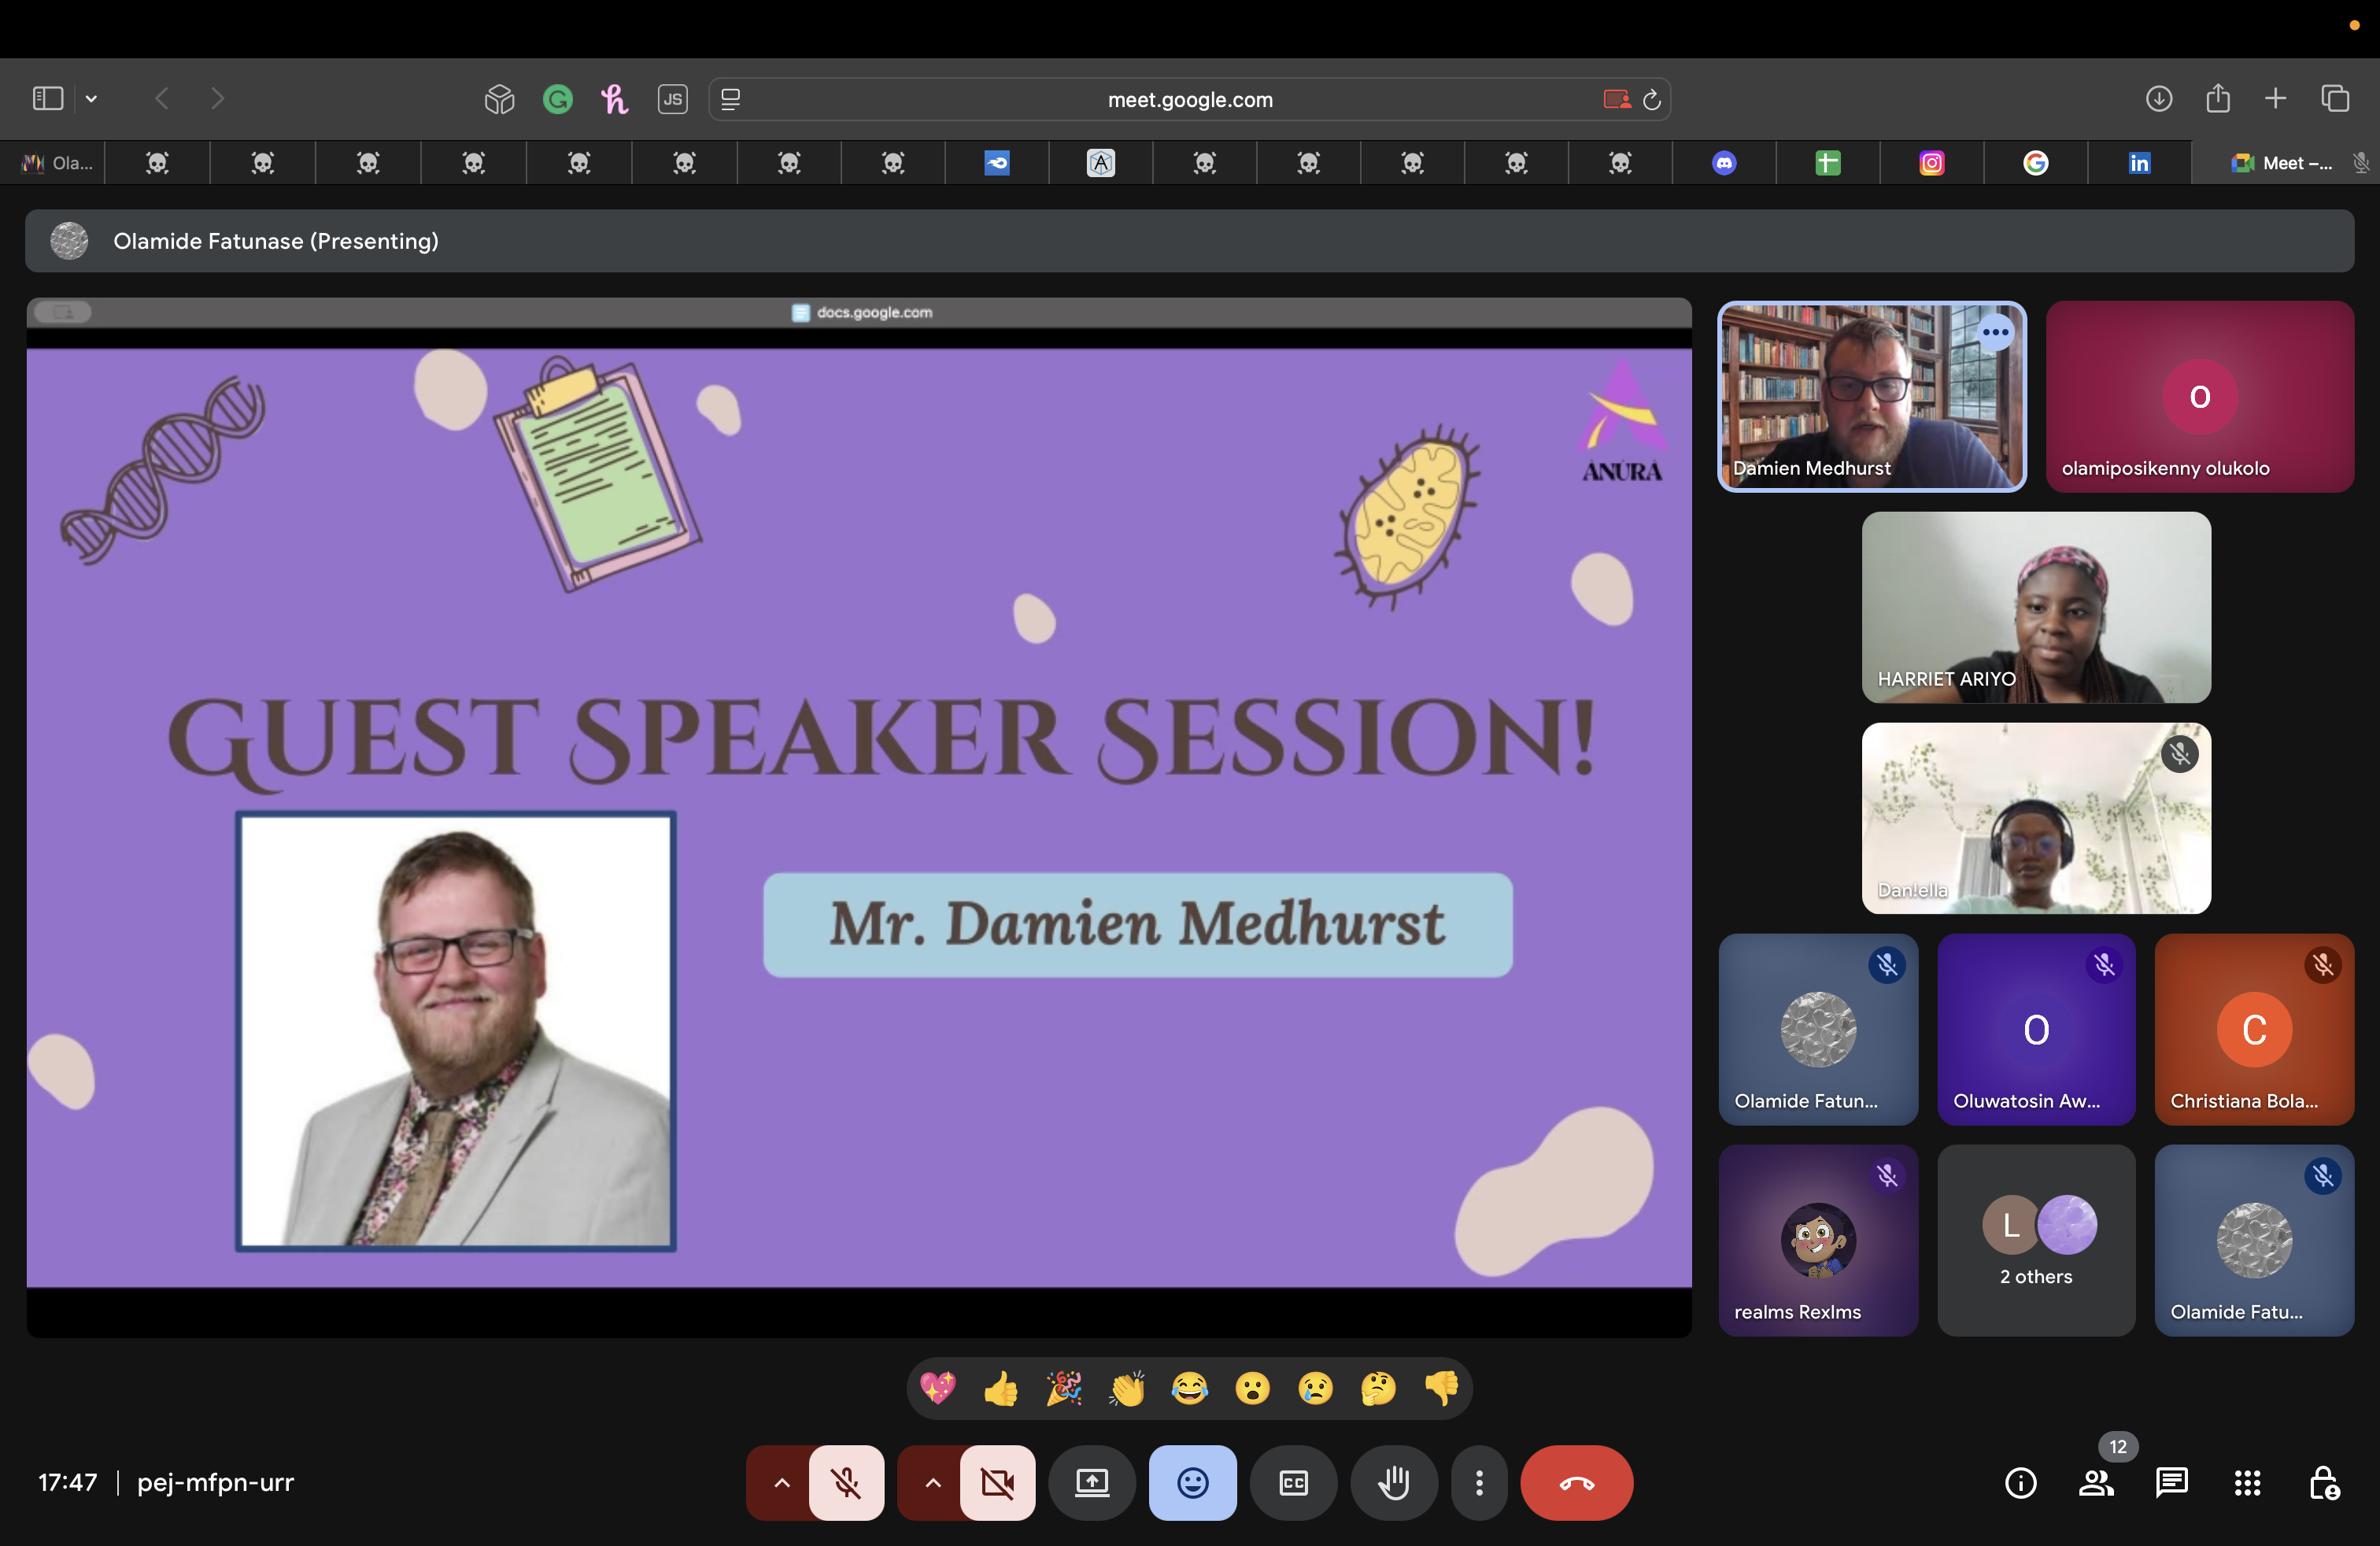The image size is (2380, 1546).
Task: Select realms Rexlms participant tile
Action: click(x=1817, y=1240)
